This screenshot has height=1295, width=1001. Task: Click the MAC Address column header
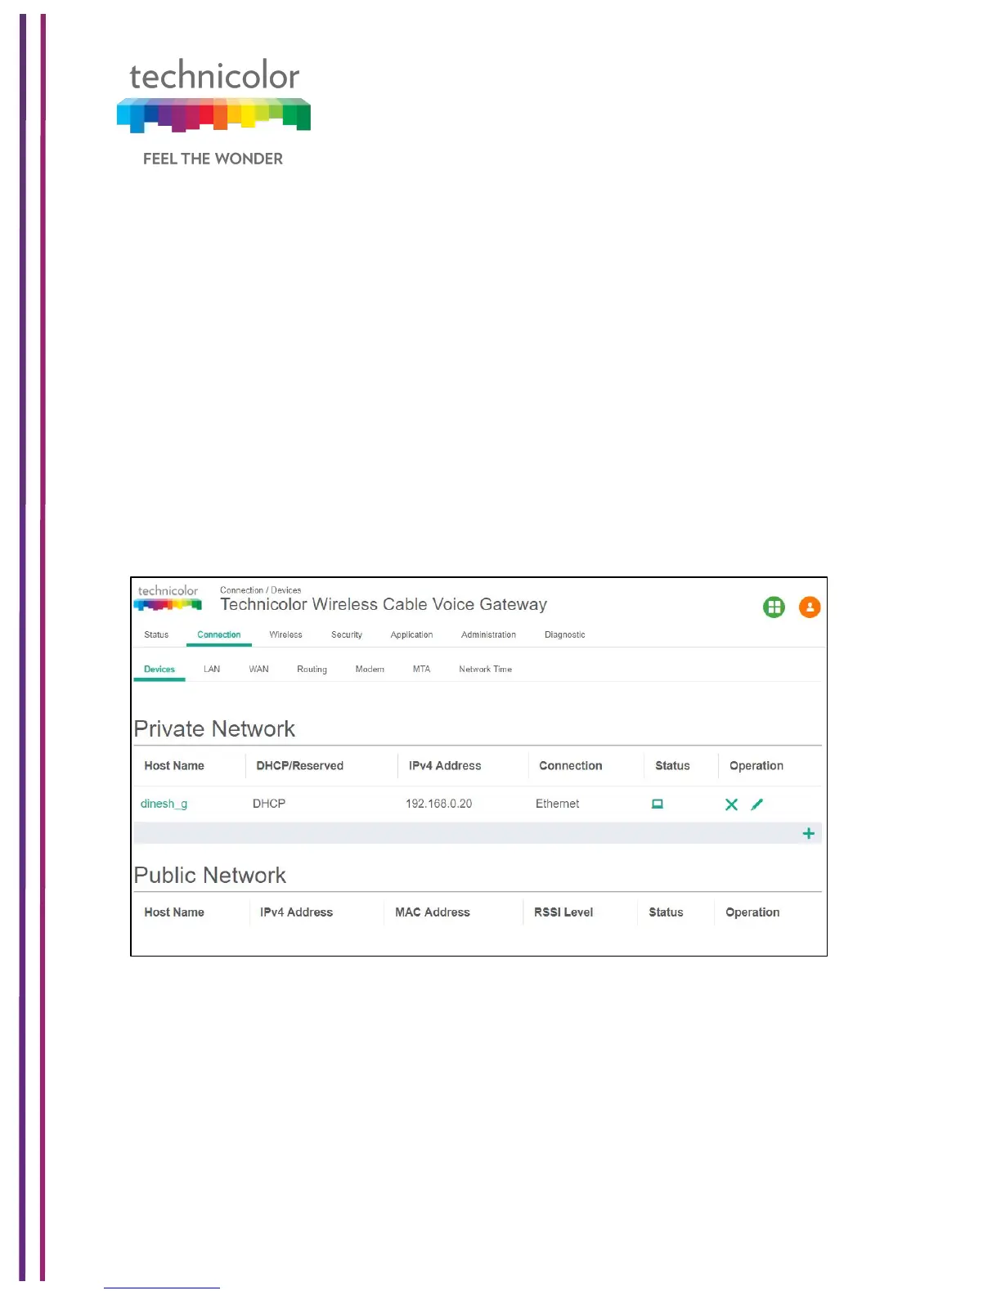[x=433, y=912]
